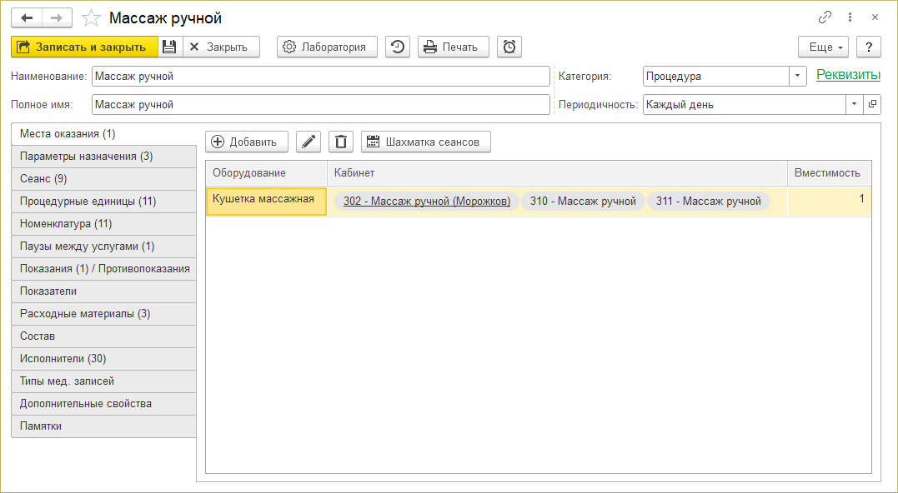Click the alarm clock reminder icon

[x=509, y=47]
